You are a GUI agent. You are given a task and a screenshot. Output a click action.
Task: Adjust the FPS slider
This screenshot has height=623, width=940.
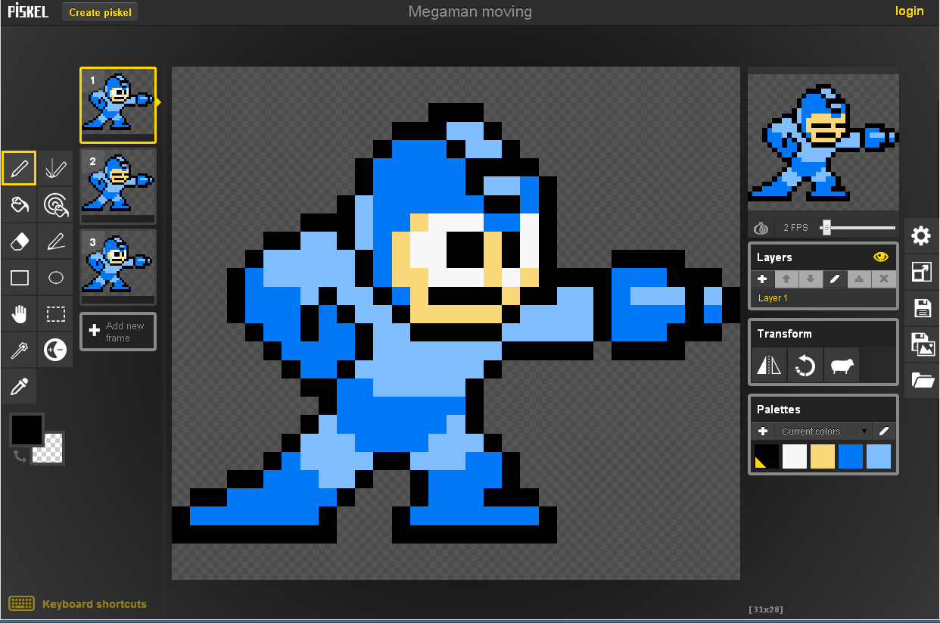(826, 227)
